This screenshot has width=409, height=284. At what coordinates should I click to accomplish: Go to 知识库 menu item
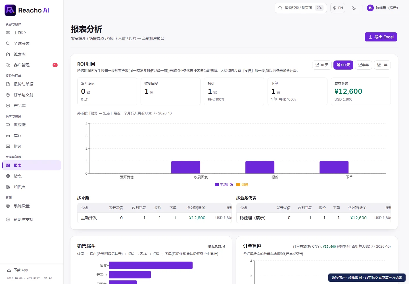pyautogui.click(x=32, y=187)
